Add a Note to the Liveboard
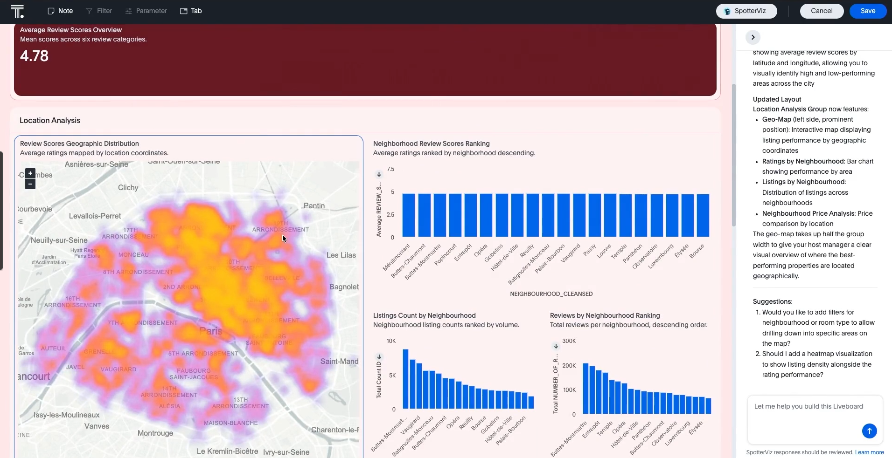 click(60, 11)
